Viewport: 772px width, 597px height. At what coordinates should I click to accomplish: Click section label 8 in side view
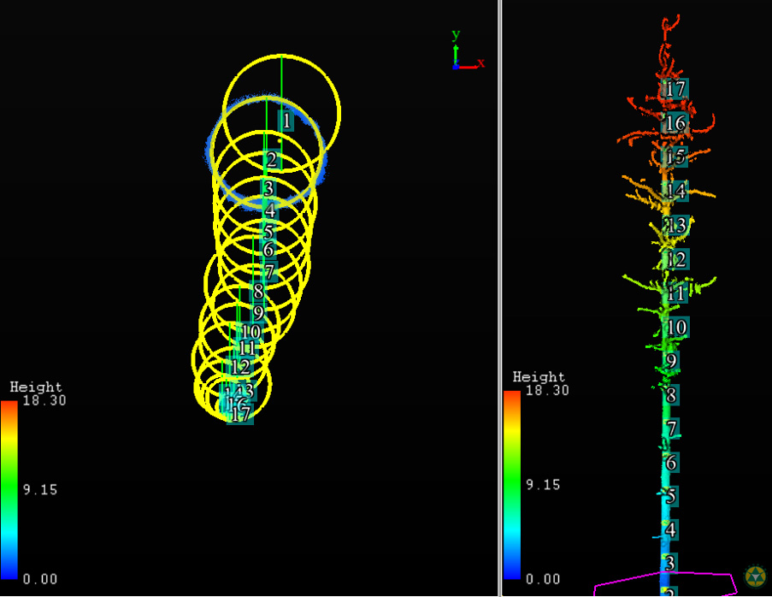[672, 395]
